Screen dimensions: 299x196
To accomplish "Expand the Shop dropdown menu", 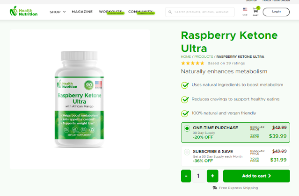I will (58, 12).
